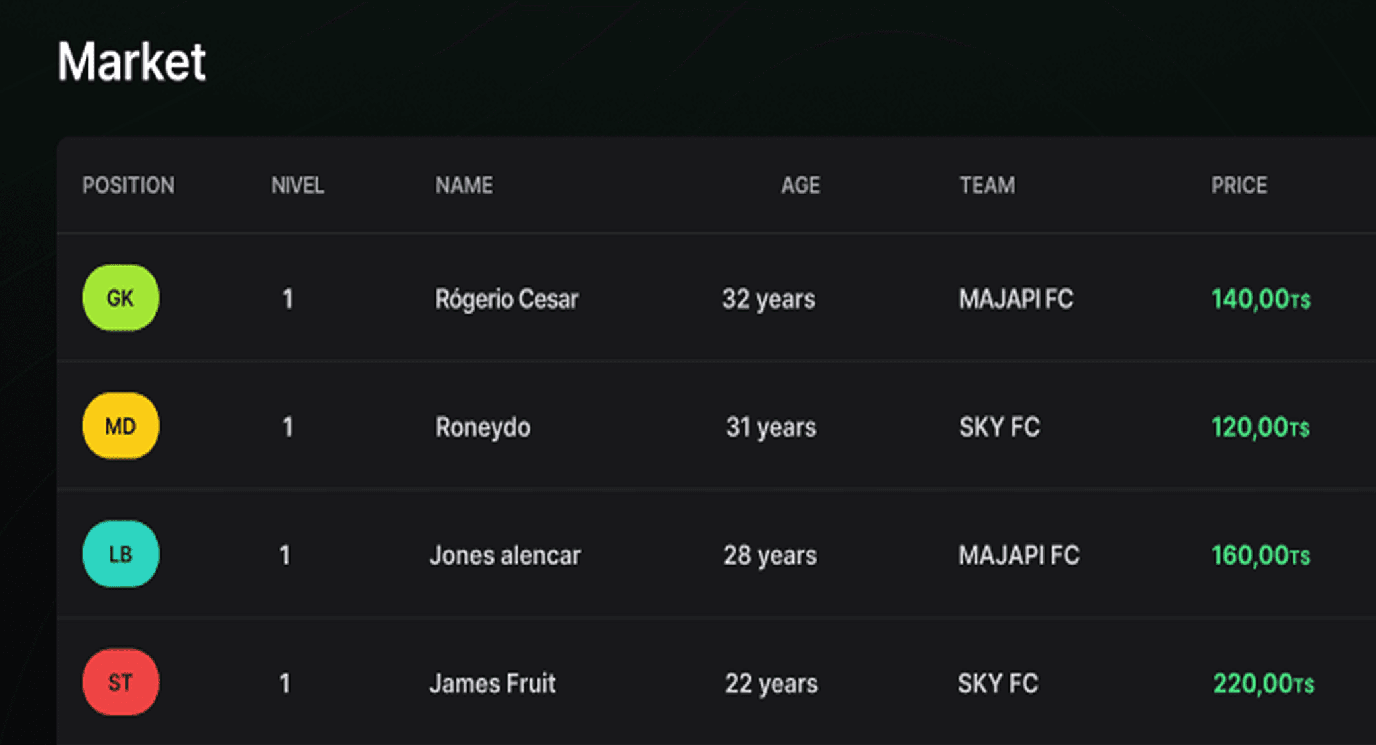Sort by the POSITION column header
Image resolution: width=1376 pixels, height=745 pixels.
128,185
